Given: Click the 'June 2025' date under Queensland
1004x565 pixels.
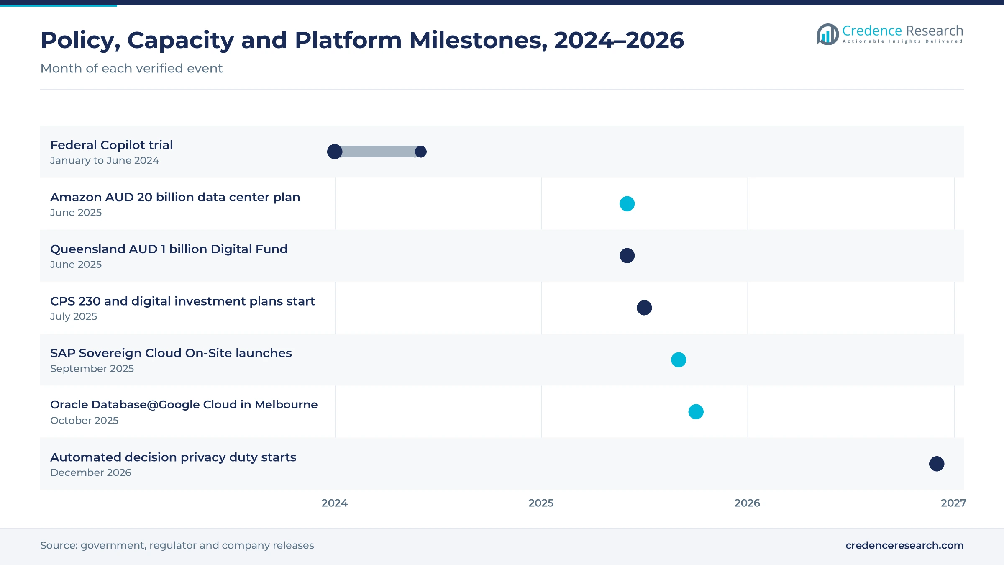Looking at the screenshot, I should coord(76,265).
